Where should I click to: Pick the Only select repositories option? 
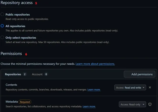[x=2, y=38]
